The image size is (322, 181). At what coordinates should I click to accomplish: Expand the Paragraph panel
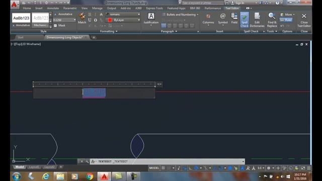click(169, 31)
